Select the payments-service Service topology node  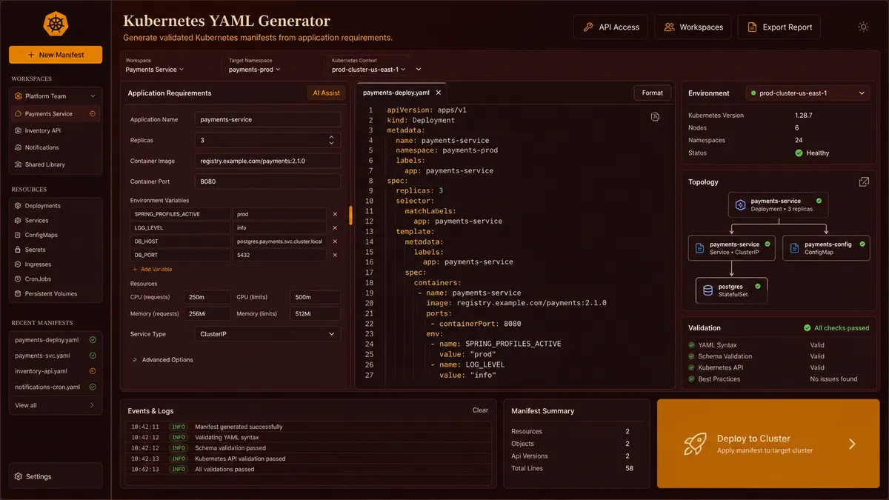[x=731, y=248]
